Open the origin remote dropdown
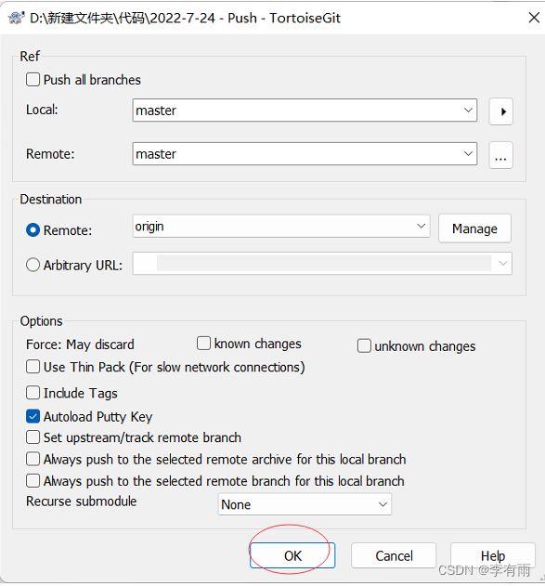The height and width of the screenshot is (586, 545). (281, 226)
